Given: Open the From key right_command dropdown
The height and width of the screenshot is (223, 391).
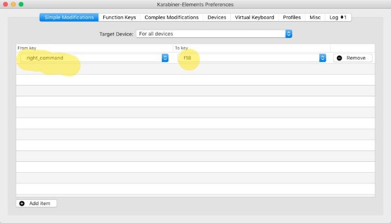Looking at the screenshot, I should click(x=94, y=58).
